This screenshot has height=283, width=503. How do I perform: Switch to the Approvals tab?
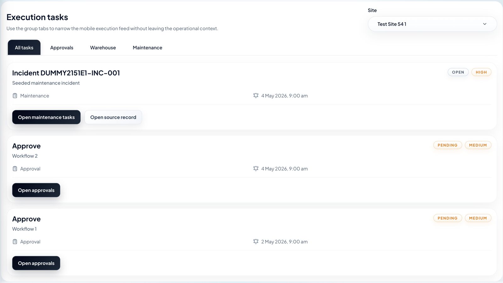[62, 47]
